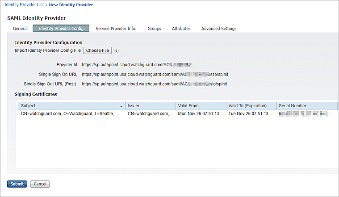Screen dimensions: 339x197
Task: Click the Serial Number column header
Action: pyautogui.click(x=306, y=106)
